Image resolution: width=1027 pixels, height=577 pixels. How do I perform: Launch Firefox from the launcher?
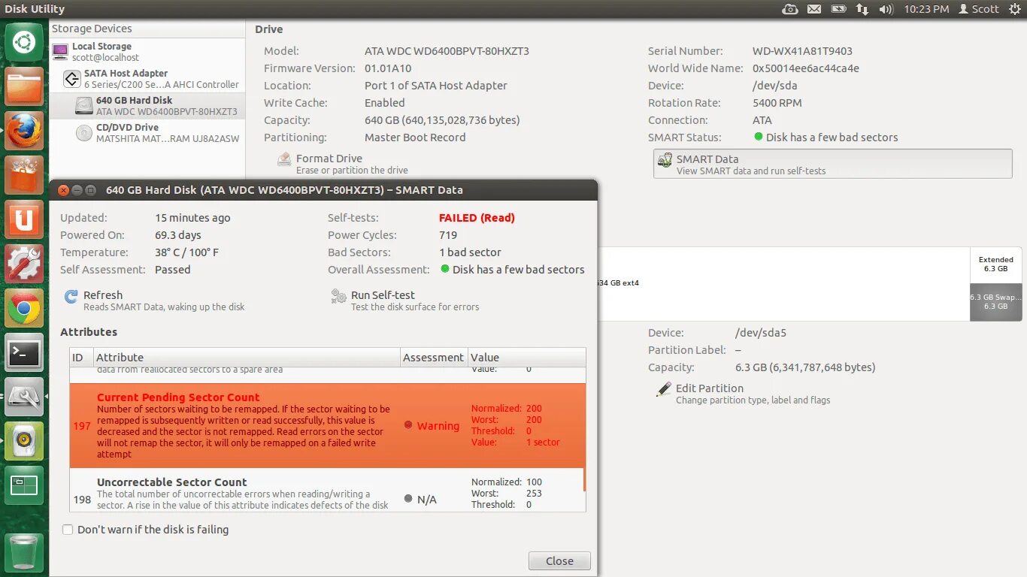coord(24,131)
